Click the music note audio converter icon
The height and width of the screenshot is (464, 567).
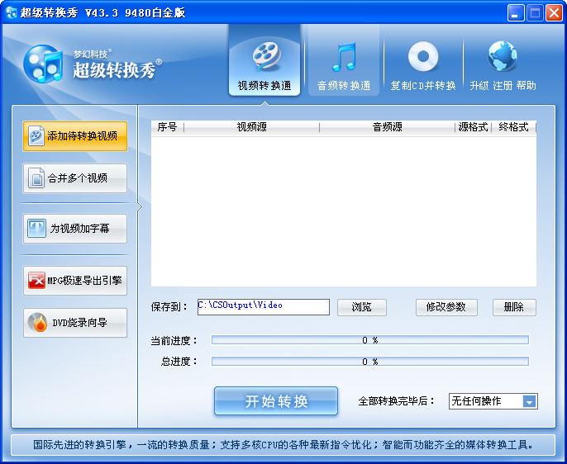click(x=344, y=57)
